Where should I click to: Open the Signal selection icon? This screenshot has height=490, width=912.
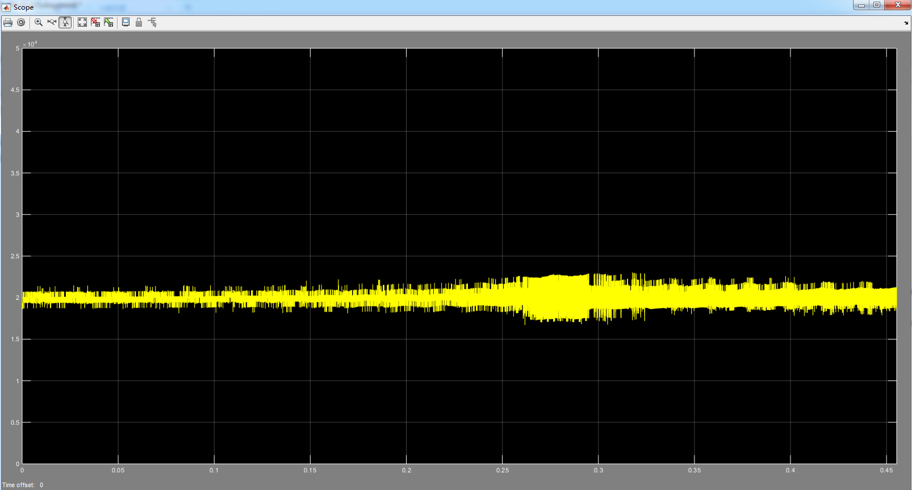pyautogui.click(x=152, y=23)
